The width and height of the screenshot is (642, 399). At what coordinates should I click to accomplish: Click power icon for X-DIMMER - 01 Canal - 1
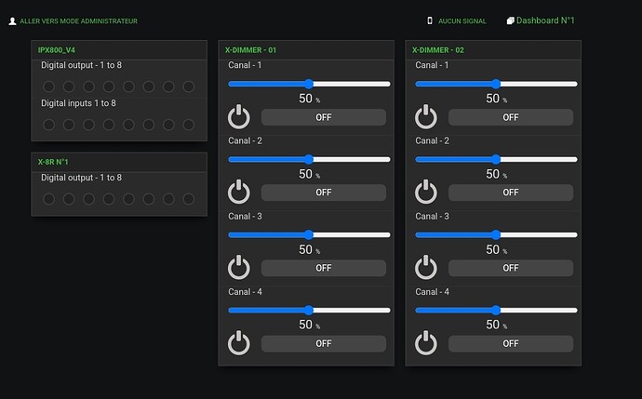click(239, 117)
